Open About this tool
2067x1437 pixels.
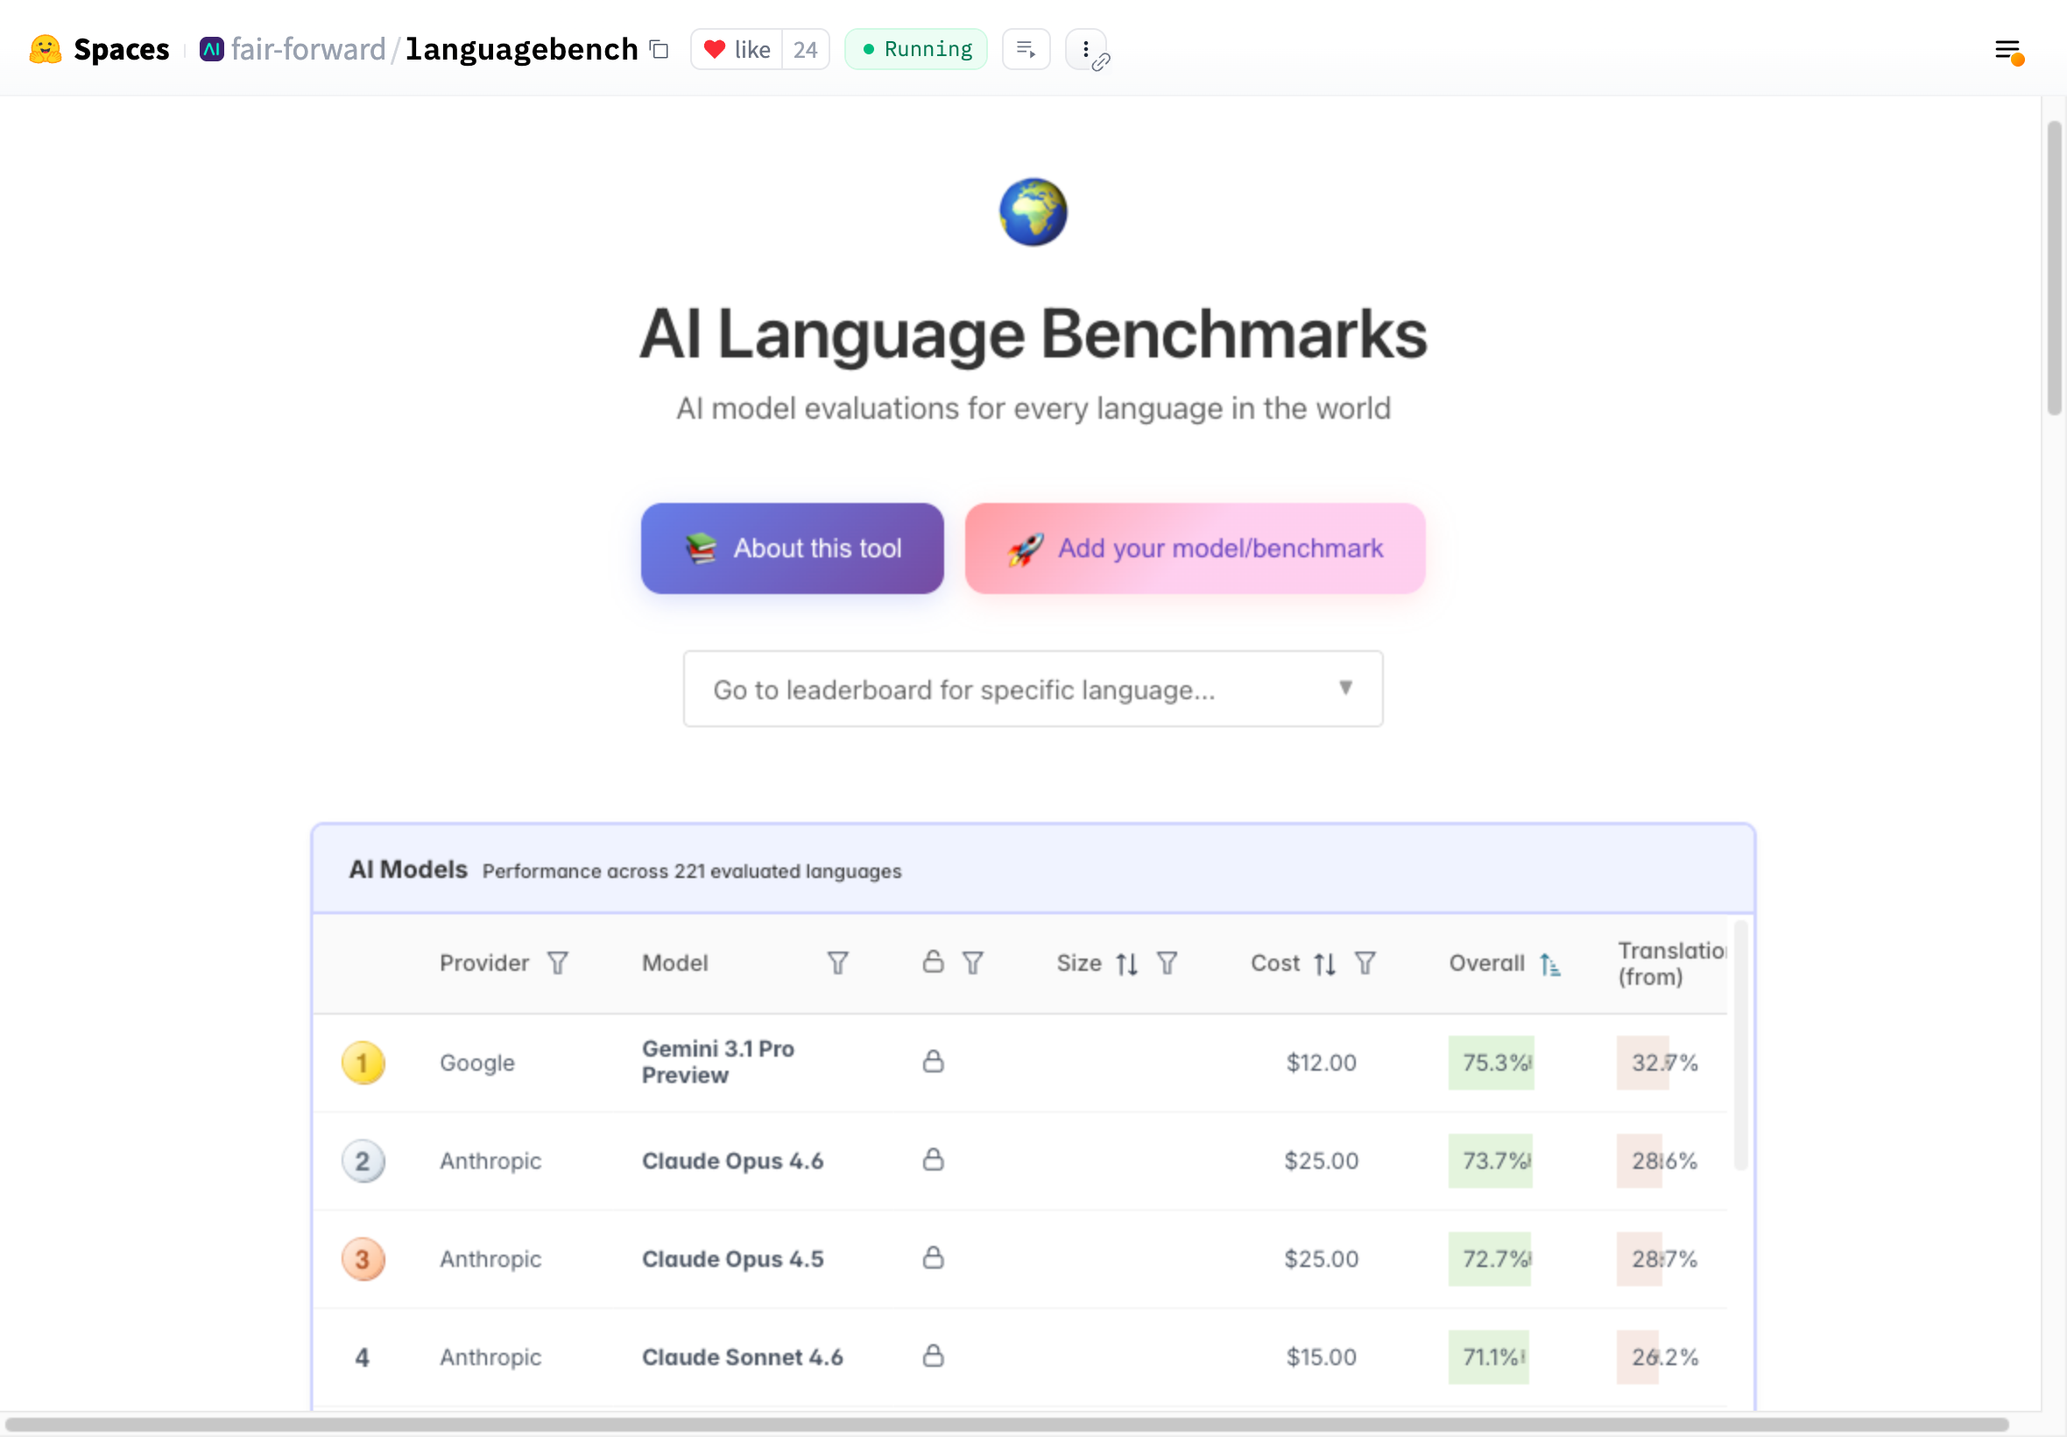pos(792,548)
